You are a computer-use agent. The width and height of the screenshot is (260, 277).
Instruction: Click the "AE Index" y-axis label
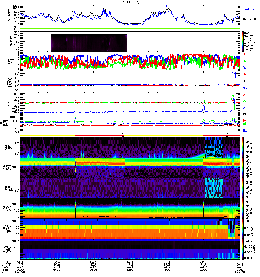click(9, 15)
